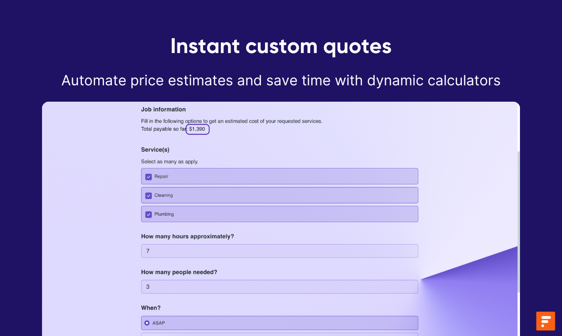562x336 pixels.
Task: Uncheck the Cleaning service checkbox
Action: click(149, 195)
